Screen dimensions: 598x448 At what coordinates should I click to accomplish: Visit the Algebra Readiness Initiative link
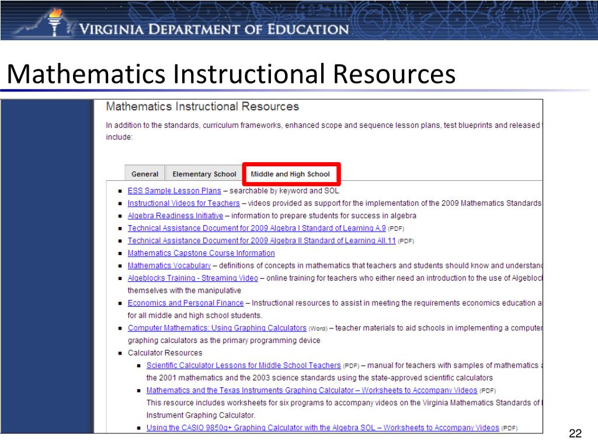coord(175,216)
